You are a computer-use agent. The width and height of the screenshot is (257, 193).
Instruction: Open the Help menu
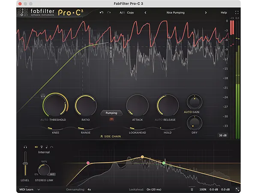[x=224, y=12]
